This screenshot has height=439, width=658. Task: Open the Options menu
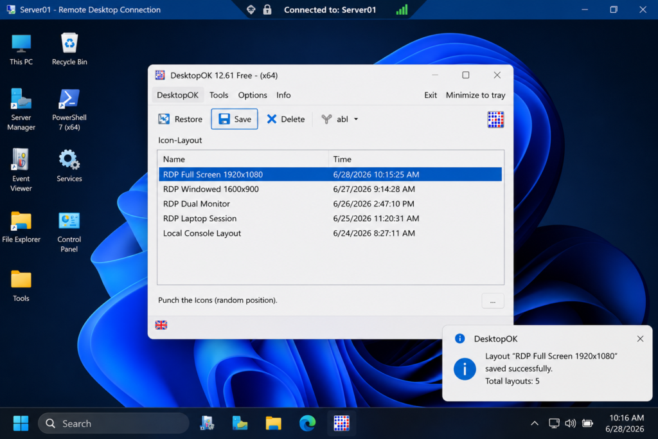point(253,95)
